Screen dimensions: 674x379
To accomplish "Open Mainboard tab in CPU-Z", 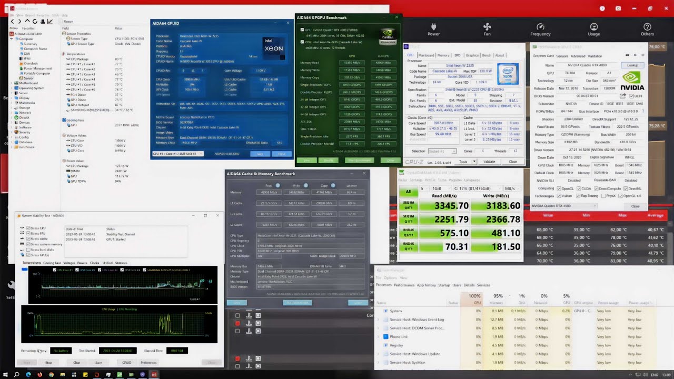I will click(x=426, y=55).
